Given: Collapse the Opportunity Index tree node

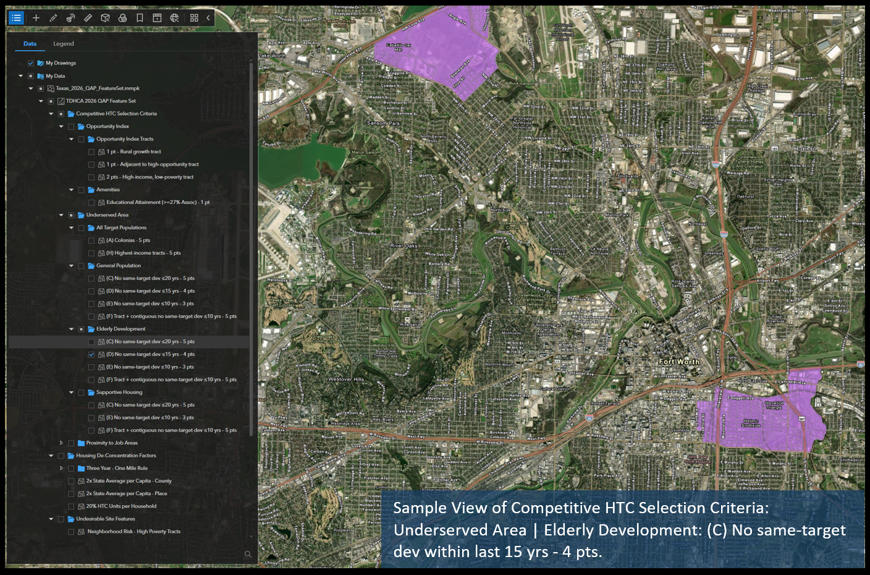Looking at the screenshot, I should pos(61,126).
